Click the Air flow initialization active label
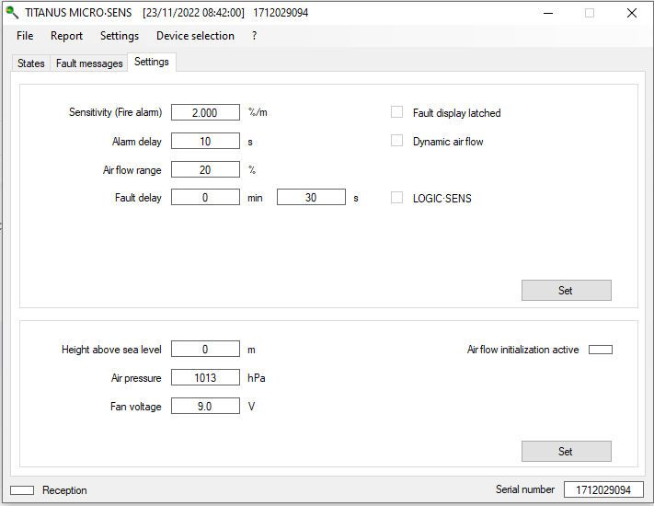 pos(522,350)
